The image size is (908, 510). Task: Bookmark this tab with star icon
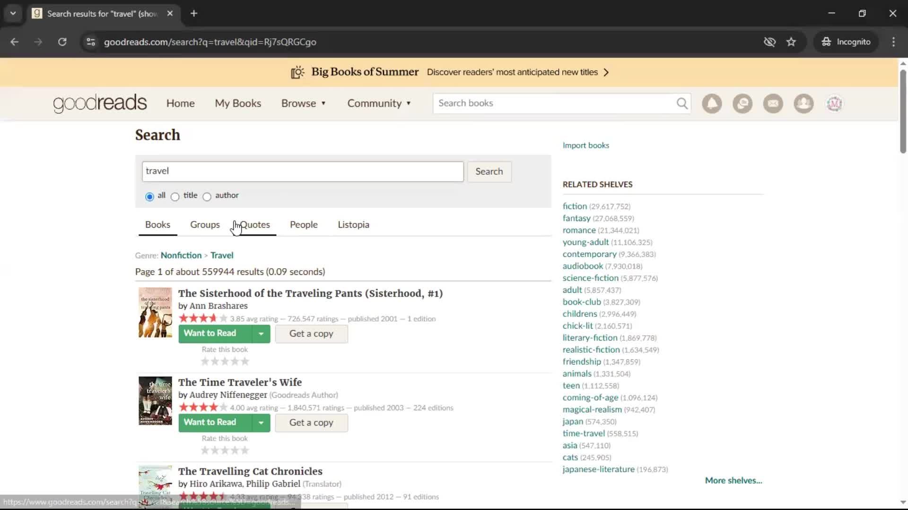pos(791,42)
